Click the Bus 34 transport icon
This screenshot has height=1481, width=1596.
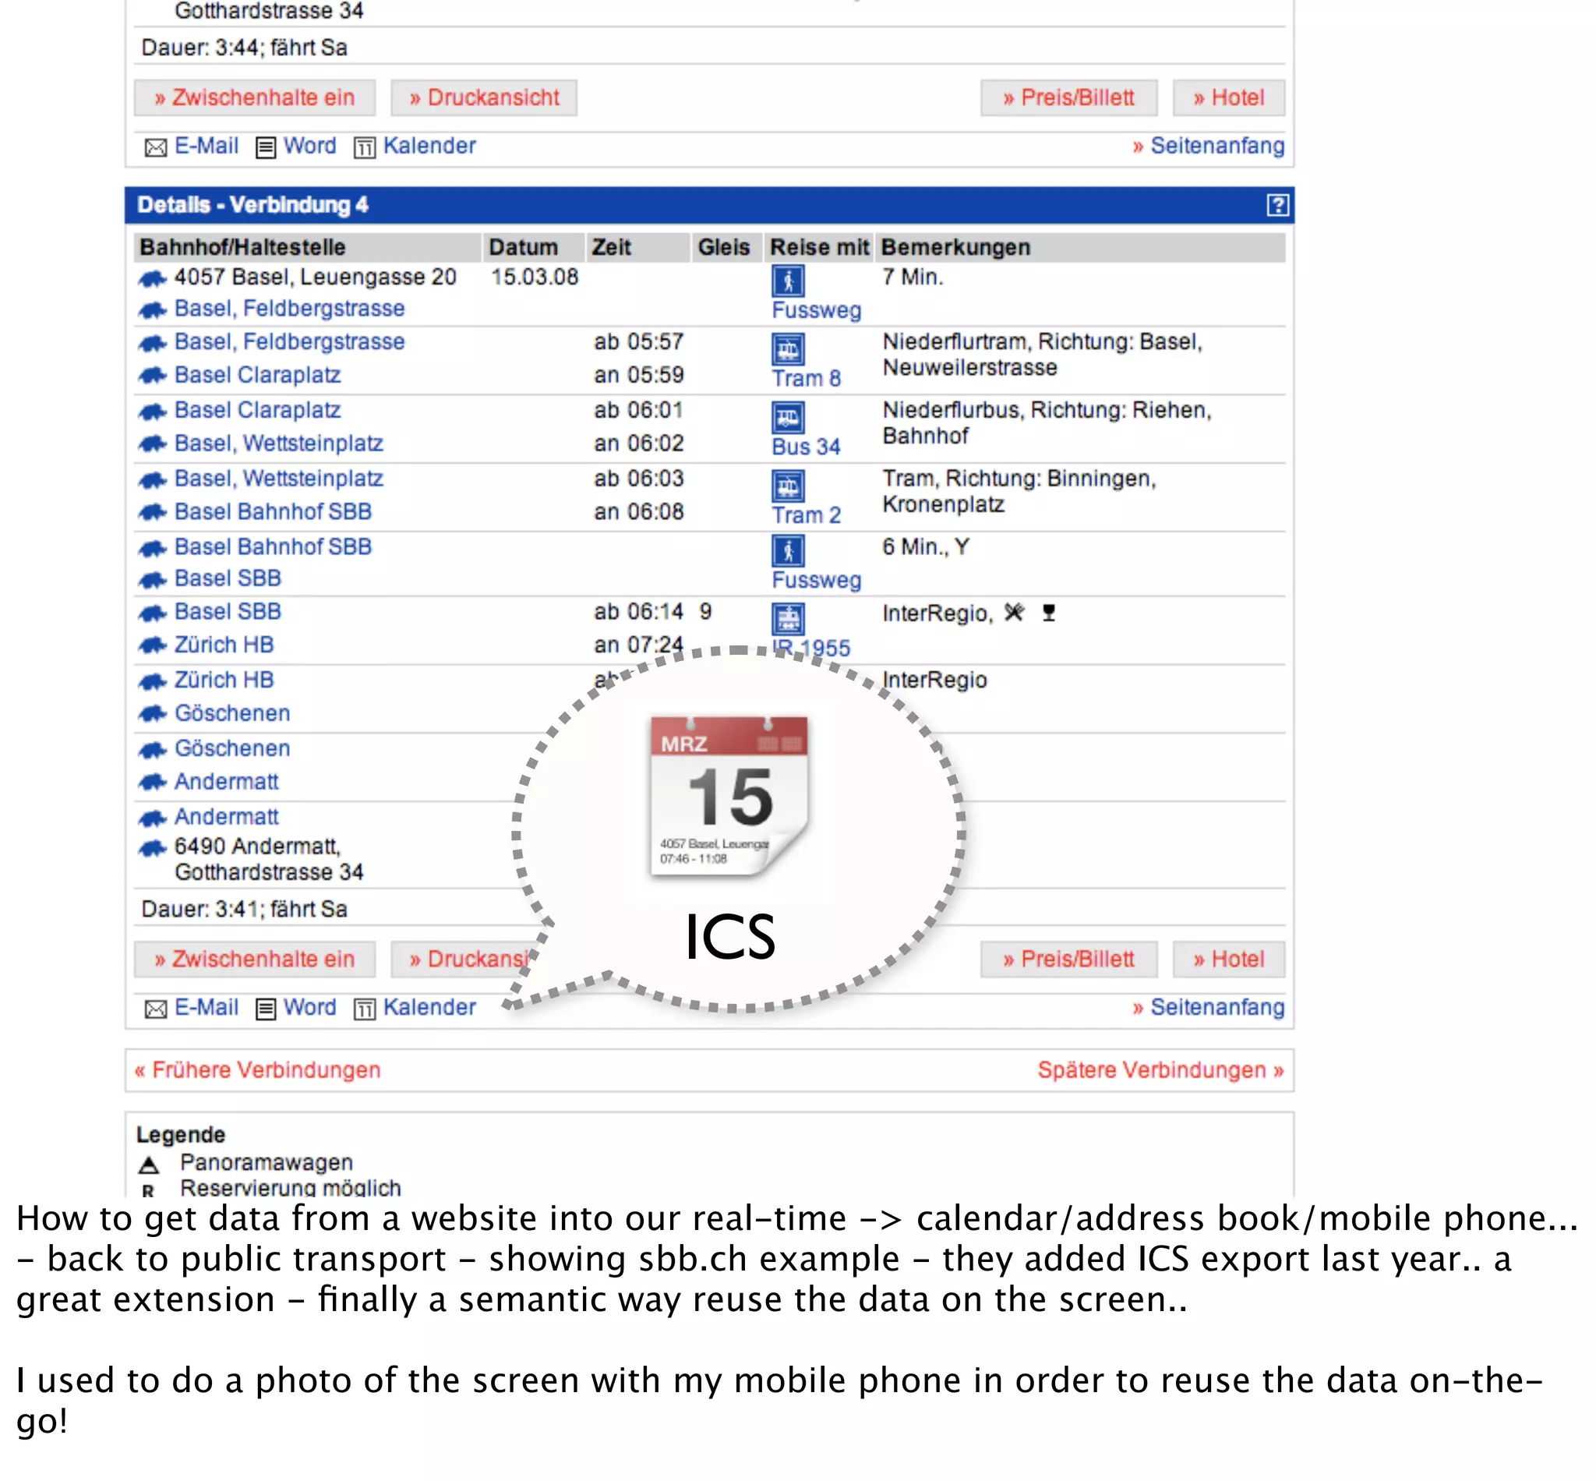[x=788, y=418]
